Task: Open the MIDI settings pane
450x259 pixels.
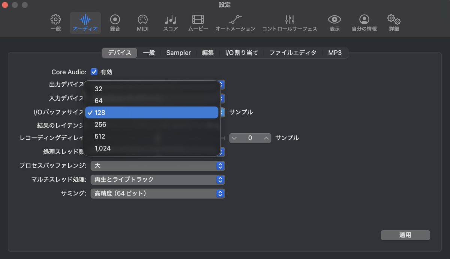Action: pos(142,23)
